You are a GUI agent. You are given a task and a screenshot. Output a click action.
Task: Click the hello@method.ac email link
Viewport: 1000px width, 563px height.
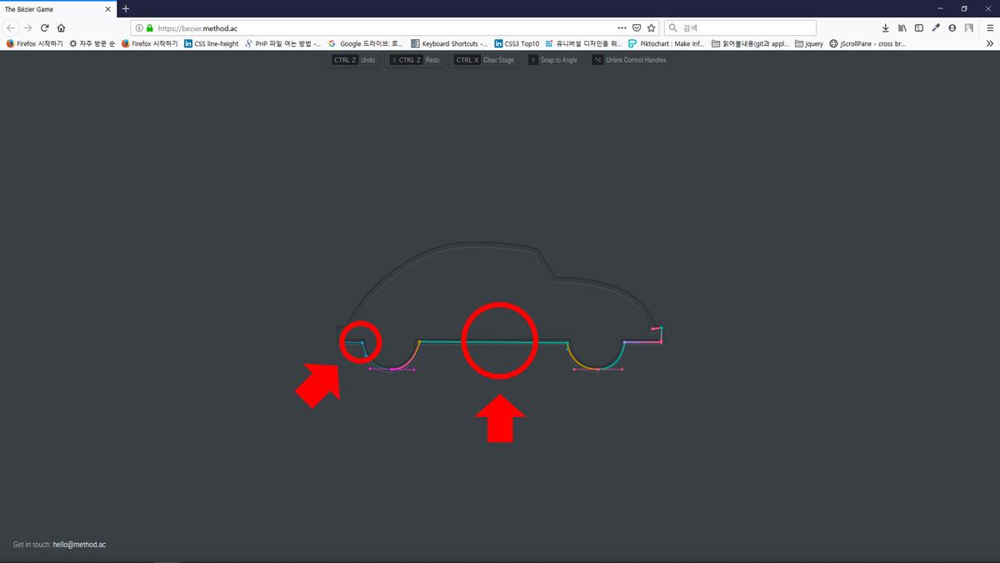tap(79, 545)
